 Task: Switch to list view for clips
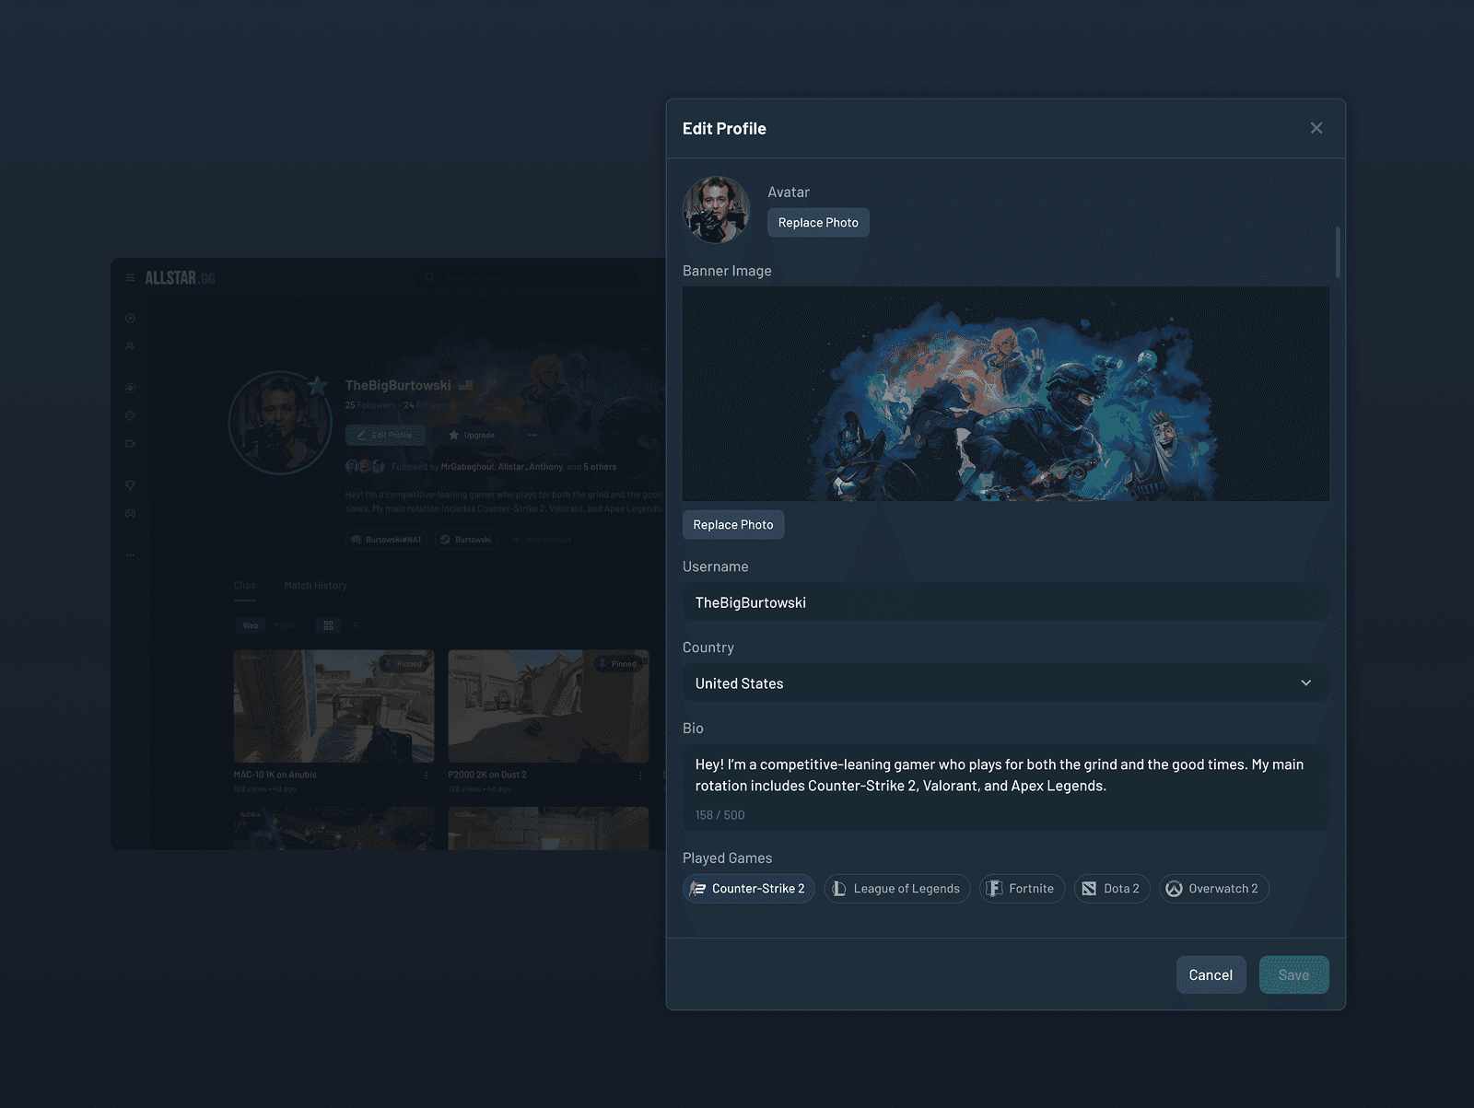pyautogui.click(x=356, y=625)
